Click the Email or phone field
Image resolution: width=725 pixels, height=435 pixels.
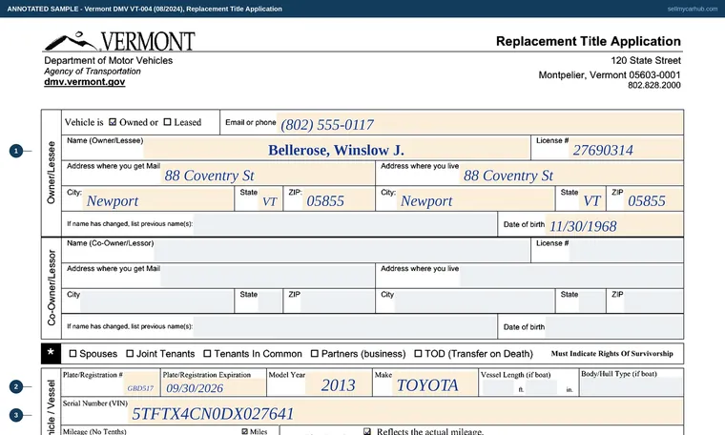tap(480, 123)
